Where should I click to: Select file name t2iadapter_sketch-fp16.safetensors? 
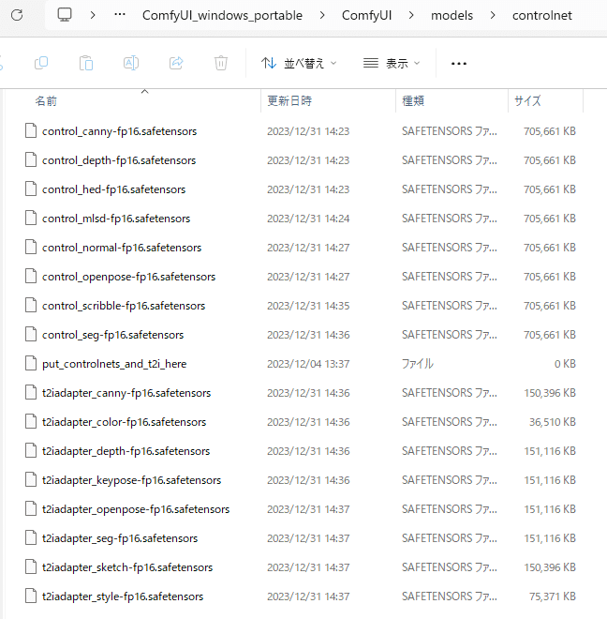click(x=127, y=567)
